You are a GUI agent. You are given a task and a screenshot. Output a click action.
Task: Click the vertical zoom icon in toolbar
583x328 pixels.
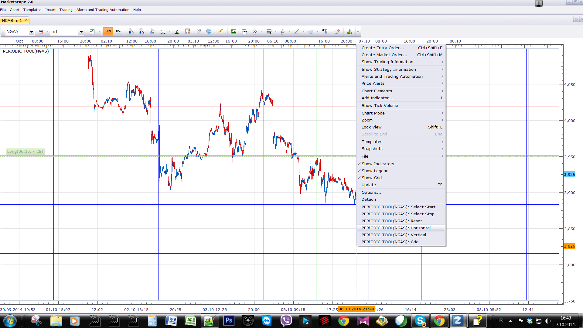coord(163,31)
